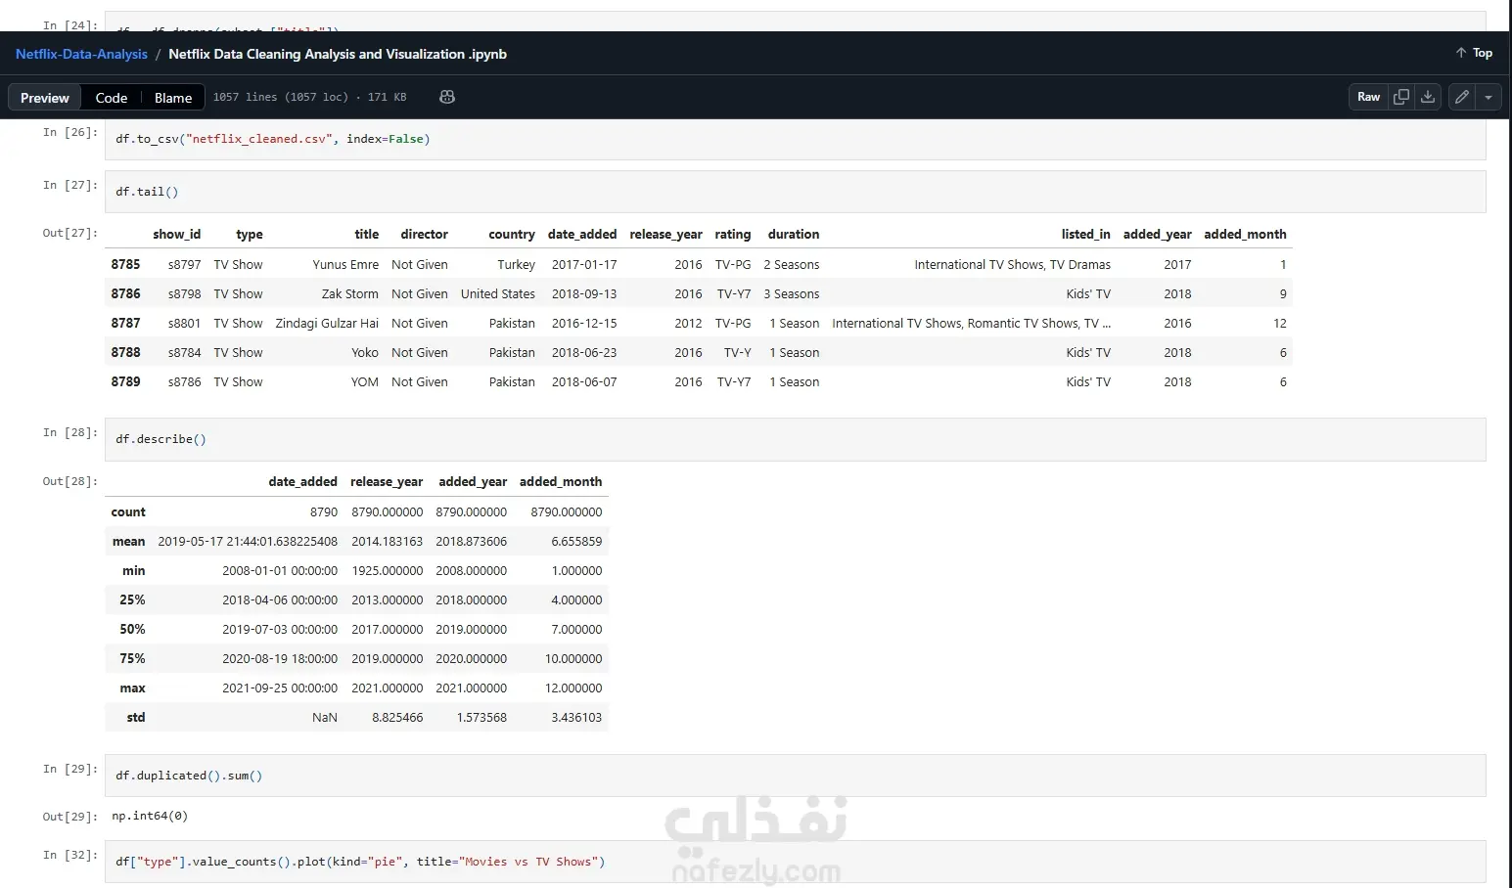
Task: Click the country cell 'Turkey'
Action: point(516,265)
